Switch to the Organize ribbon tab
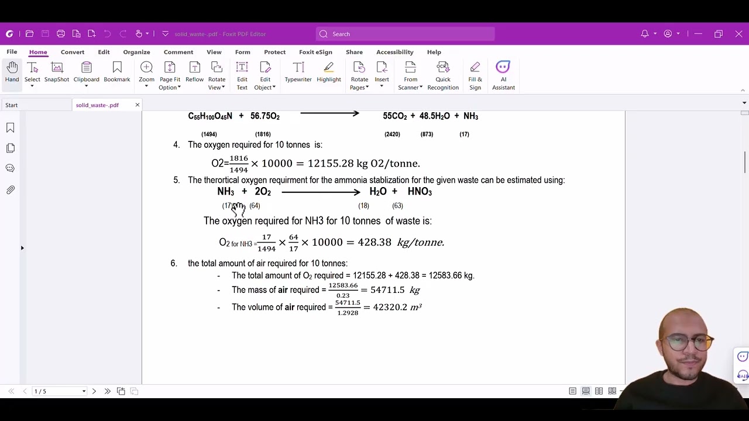 (x=136, y=52)
